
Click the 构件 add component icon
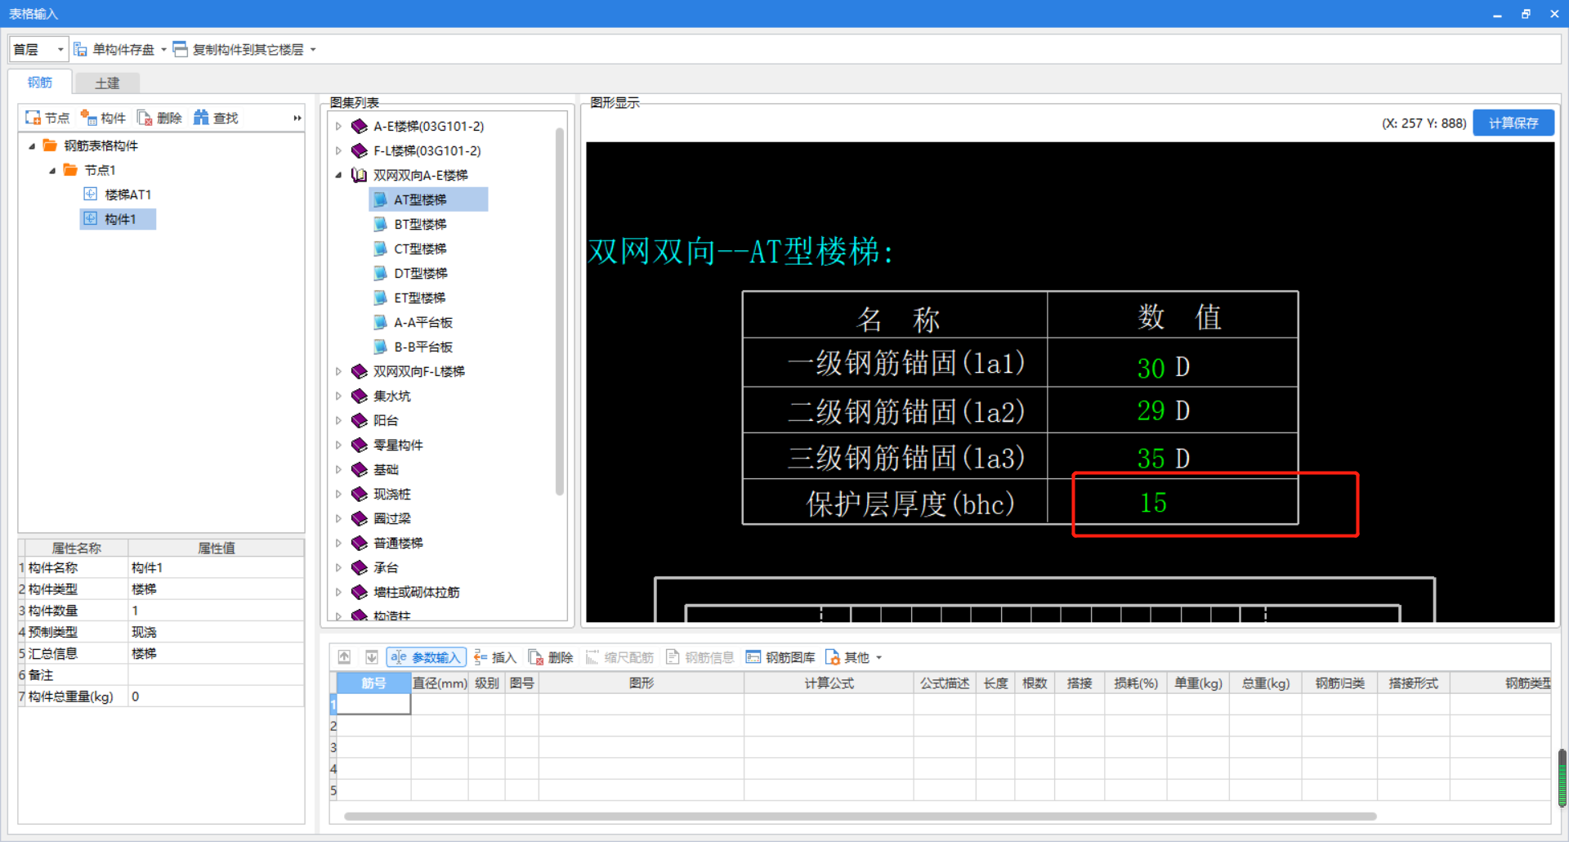tap(88, 118)
